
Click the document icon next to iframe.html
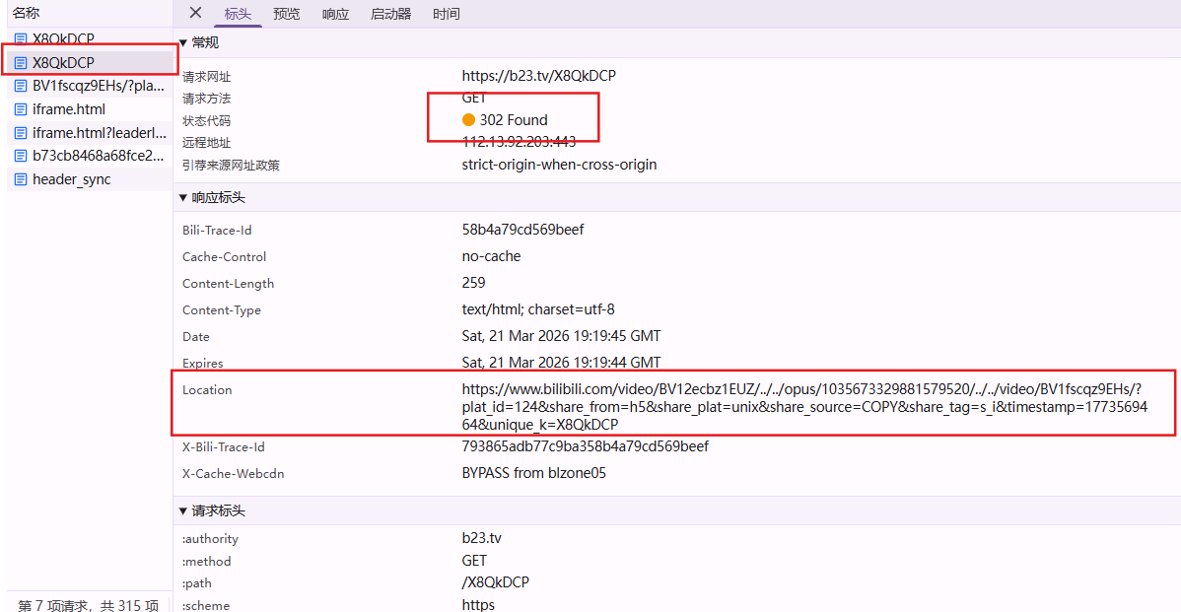tap(20, 108)
